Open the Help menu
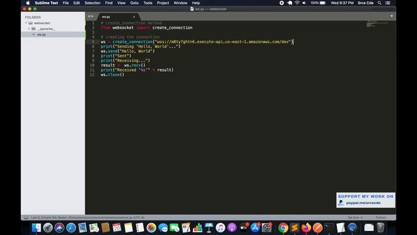The height and width of the screenshot is (235, 417). [196, 3]
